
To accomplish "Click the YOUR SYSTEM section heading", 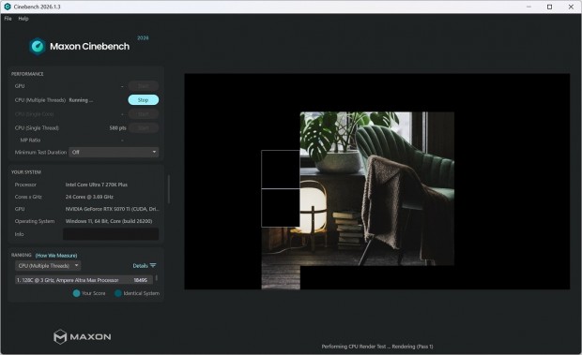I will [x=26, y=172].
